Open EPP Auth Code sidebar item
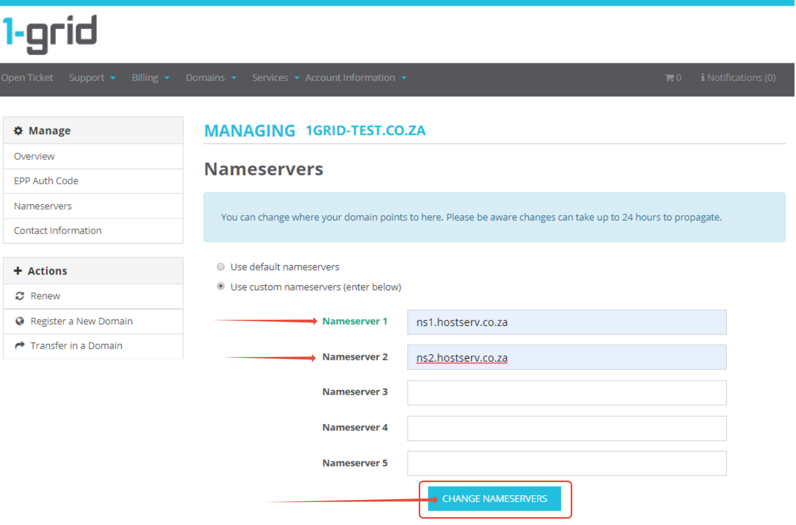The height and width of the screenshot is (525, 796). click(x=46, y=181)
